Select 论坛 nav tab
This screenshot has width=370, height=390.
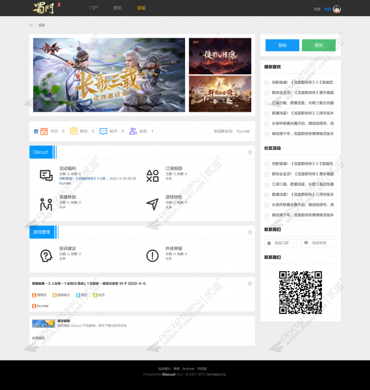(141, 8)
